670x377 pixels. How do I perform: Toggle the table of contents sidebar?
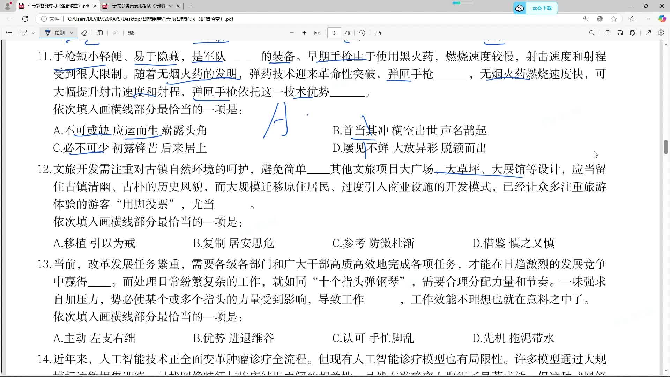point(9,33)
